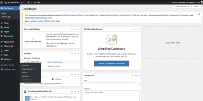The image size is (203, 101).
Task: Open About Us in Otter submenu
Action: pos(26,76)
